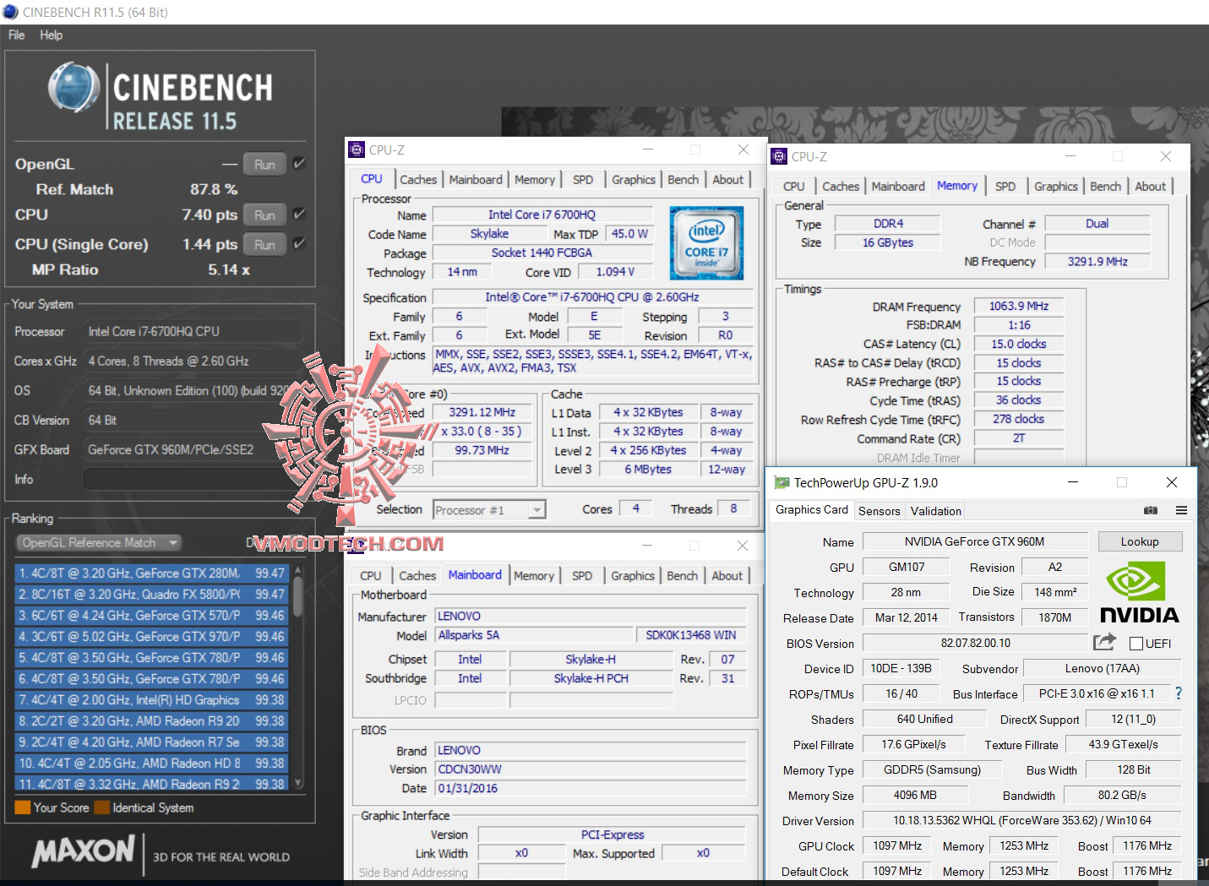Click the Cinebench title bar app icon

coord(10,12)
